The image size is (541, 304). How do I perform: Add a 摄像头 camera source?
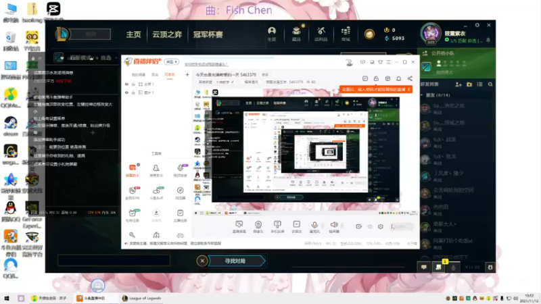258,226
